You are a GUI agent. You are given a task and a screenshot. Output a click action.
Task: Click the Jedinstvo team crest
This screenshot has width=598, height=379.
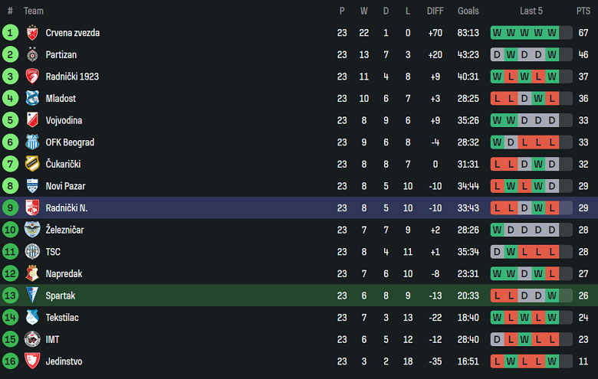(32, 361)
